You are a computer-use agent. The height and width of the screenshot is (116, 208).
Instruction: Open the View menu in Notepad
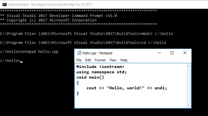point(113,60)
